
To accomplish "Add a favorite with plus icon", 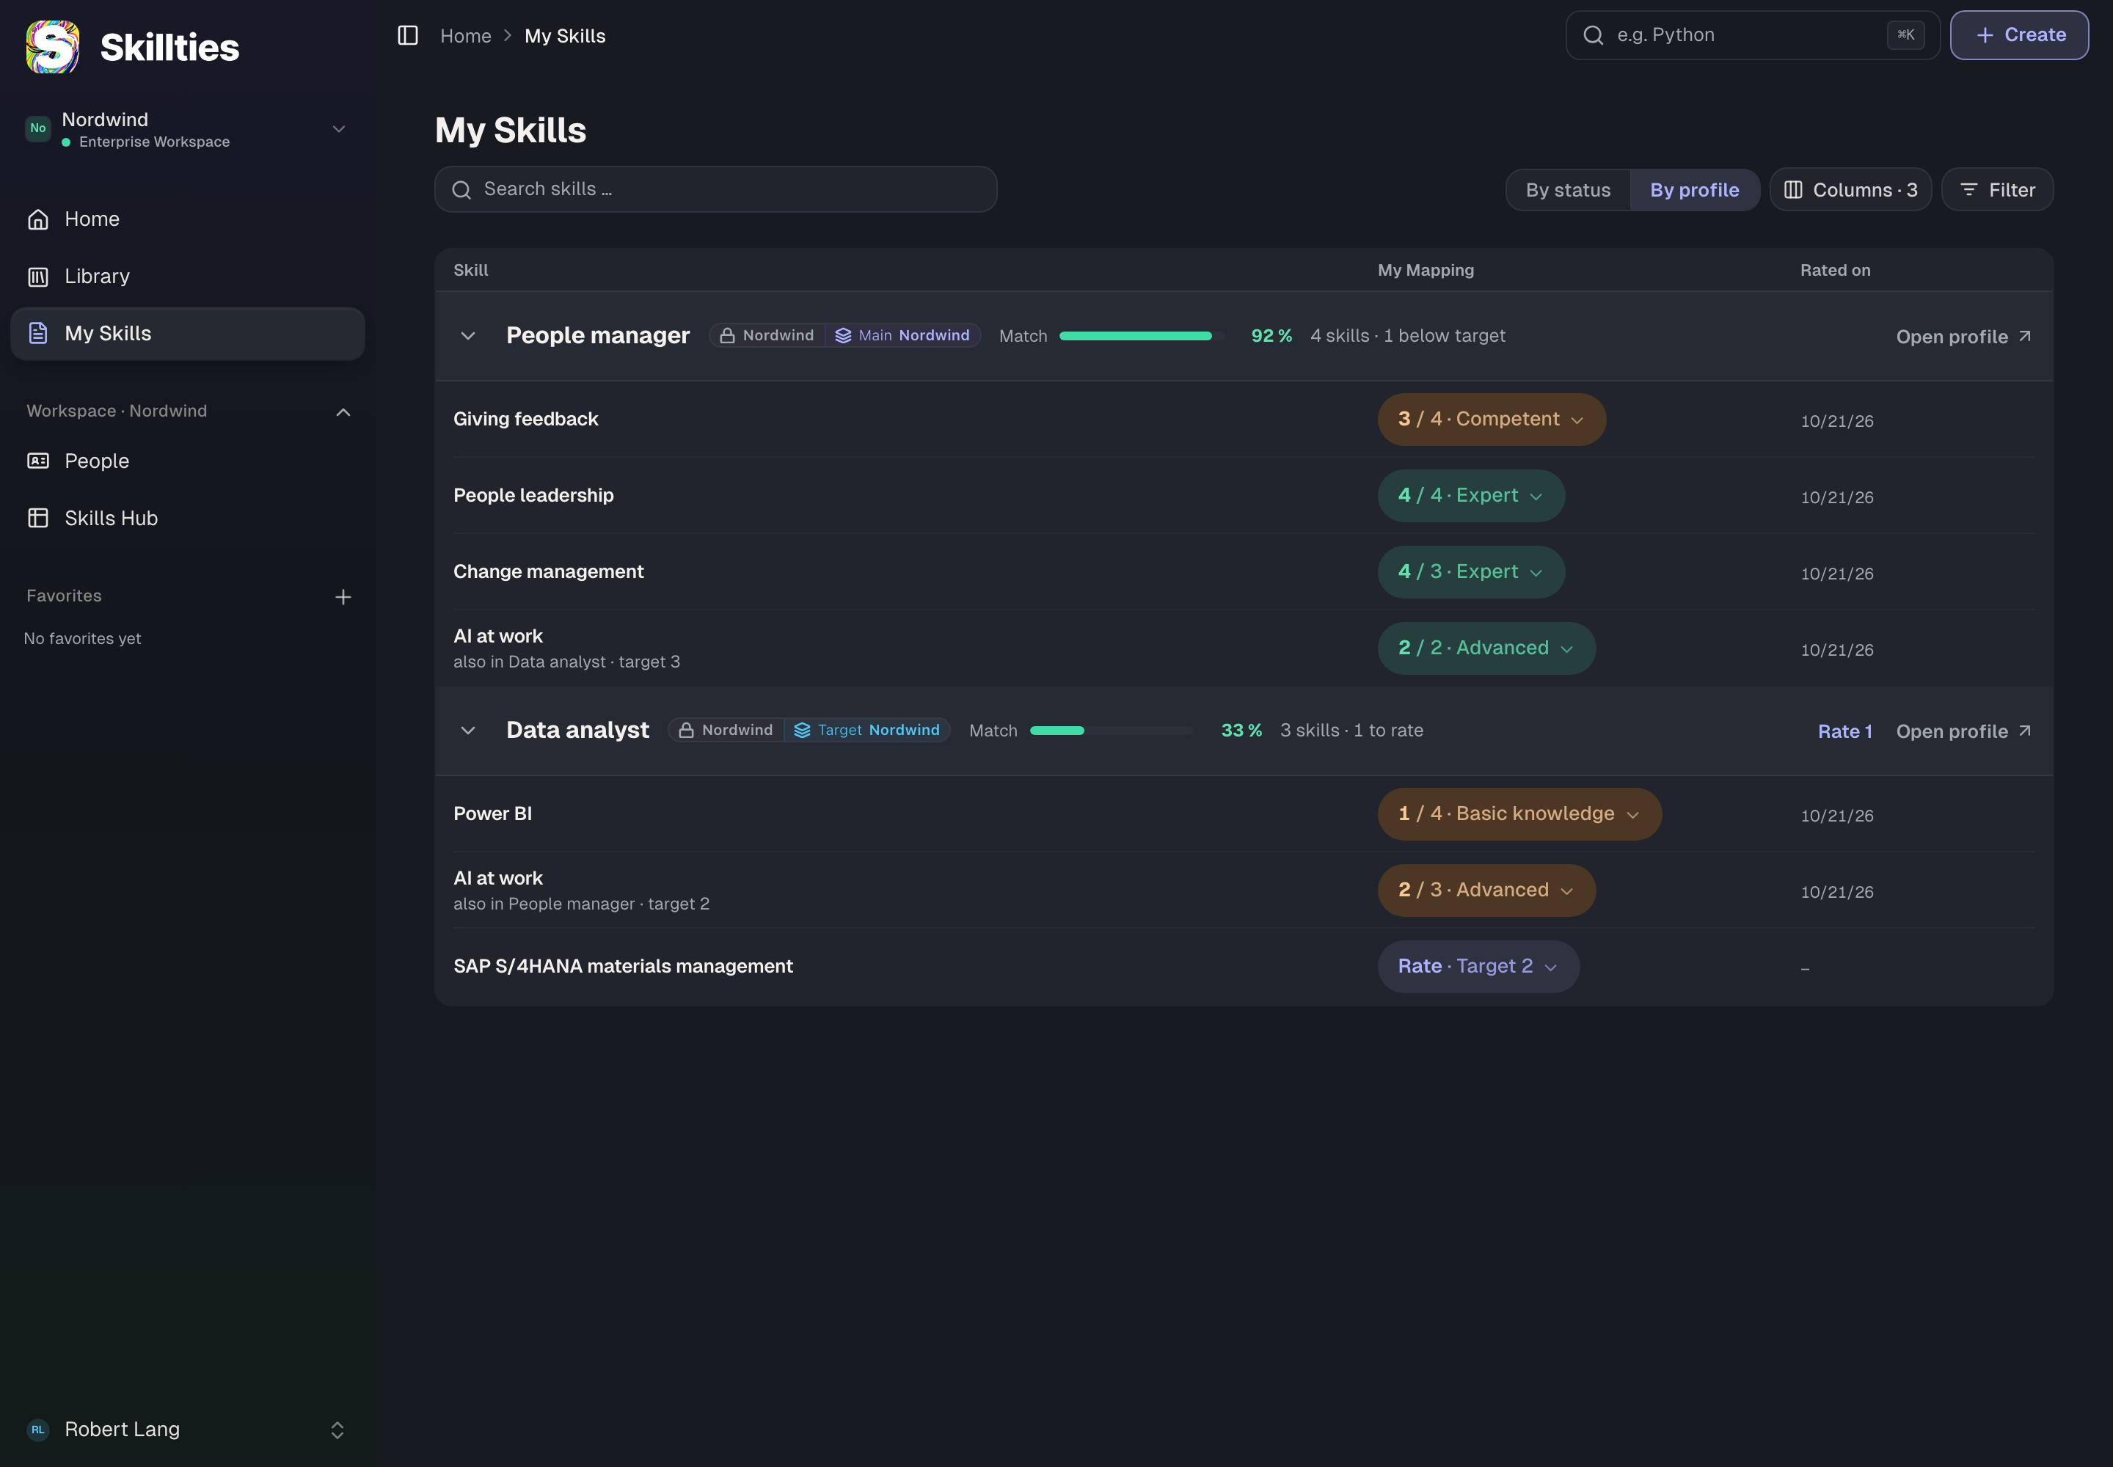I will [x=343, y=598].
